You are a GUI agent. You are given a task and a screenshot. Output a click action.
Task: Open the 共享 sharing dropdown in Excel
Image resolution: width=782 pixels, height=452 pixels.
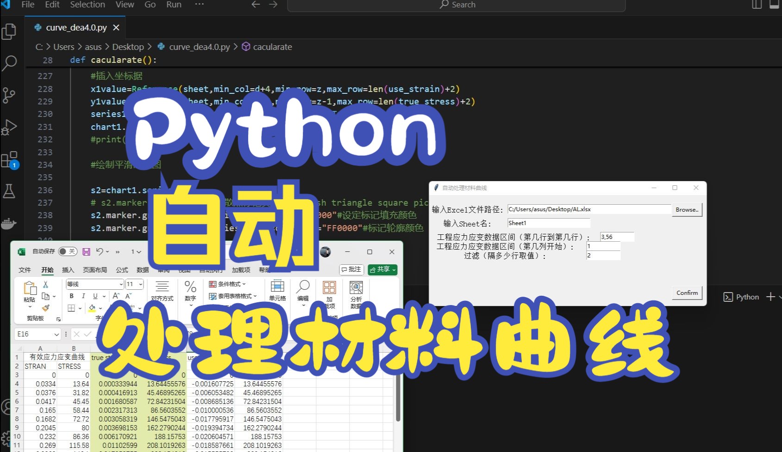pyautogui.click(x=382, y=269)
